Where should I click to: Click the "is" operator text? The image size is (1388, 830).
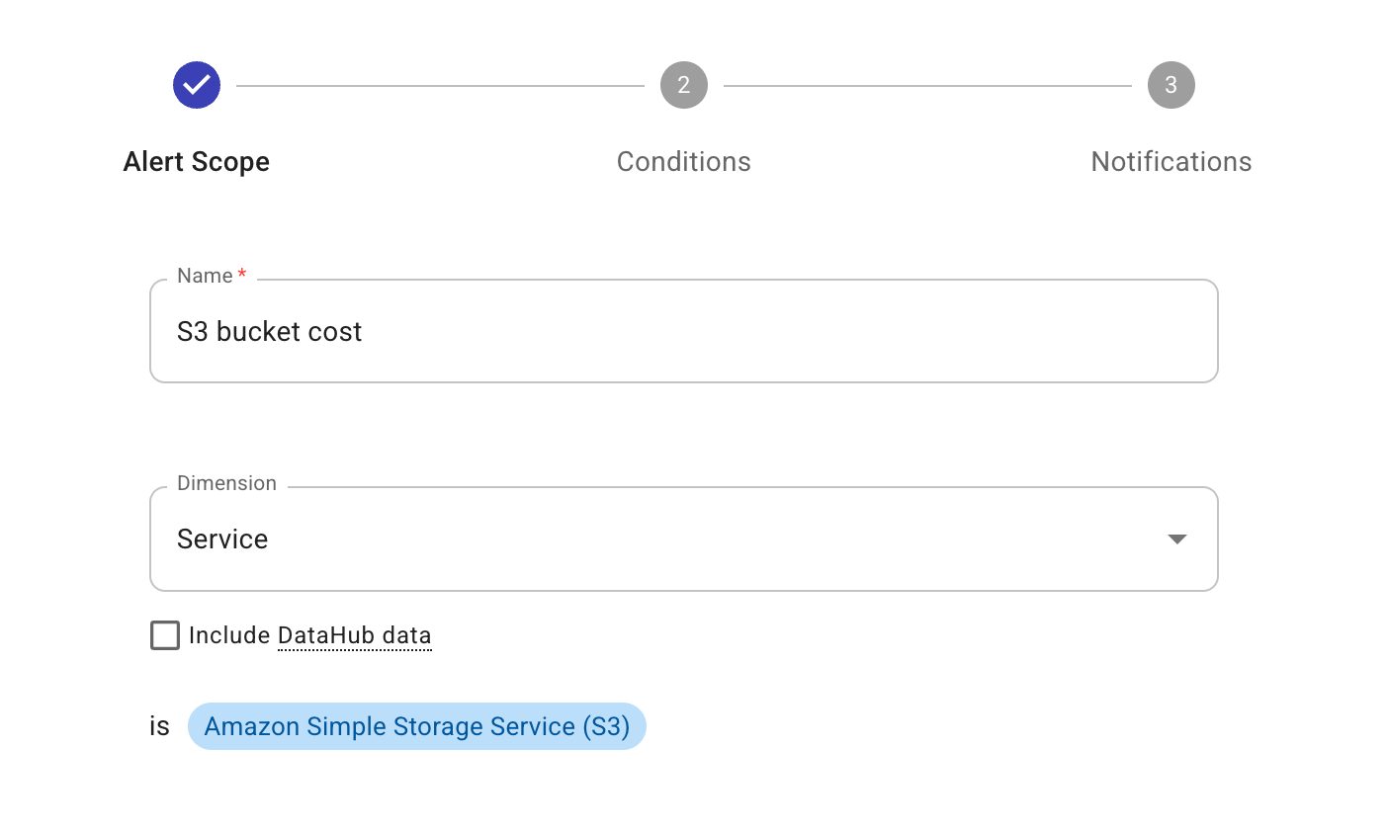(160, 726)
